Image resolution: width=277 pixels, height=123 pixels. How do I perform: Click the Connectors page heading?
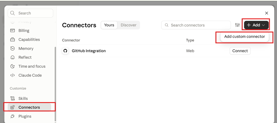point(79,25)
